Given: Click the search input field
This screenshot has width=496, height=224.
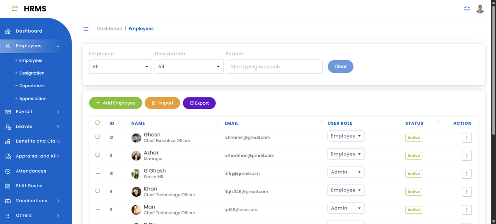Looking at the screenshot, I should [274, 67].
